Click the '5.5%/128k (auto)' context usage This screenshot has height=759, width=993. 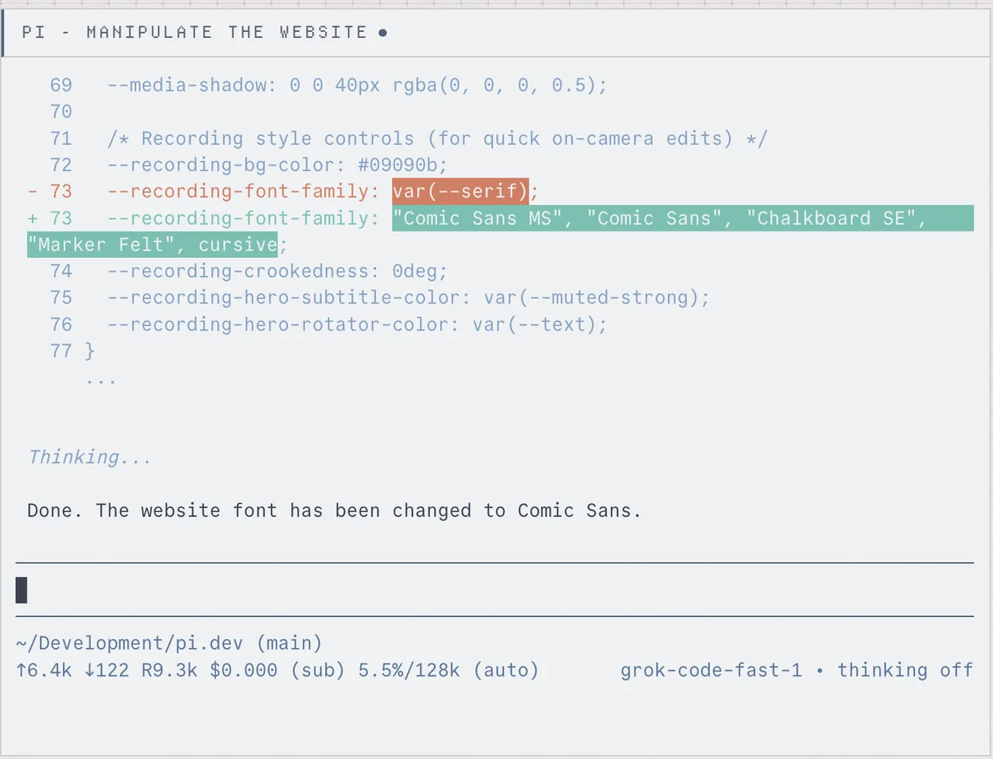pyautogui.click(x=448, y=670)
